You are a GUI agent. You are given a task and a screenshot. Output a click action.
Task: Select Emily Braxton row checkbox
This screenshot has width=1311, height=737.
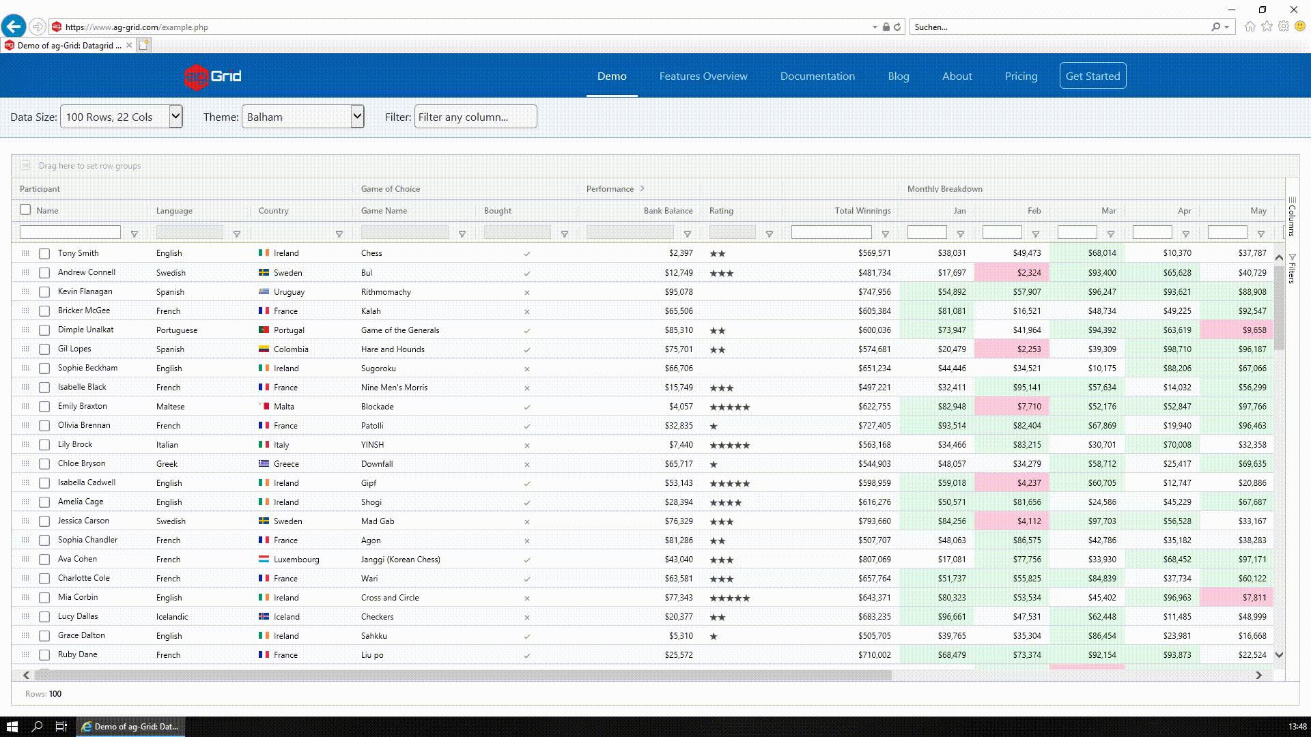(44, 407)
